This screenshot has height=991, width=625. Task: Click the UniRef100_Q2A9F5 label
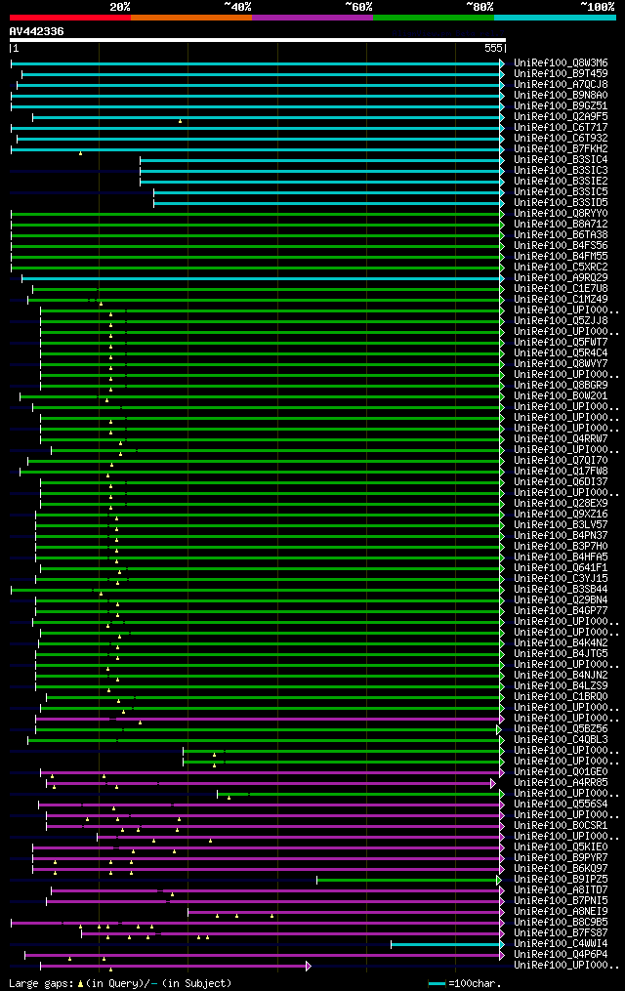562,117
